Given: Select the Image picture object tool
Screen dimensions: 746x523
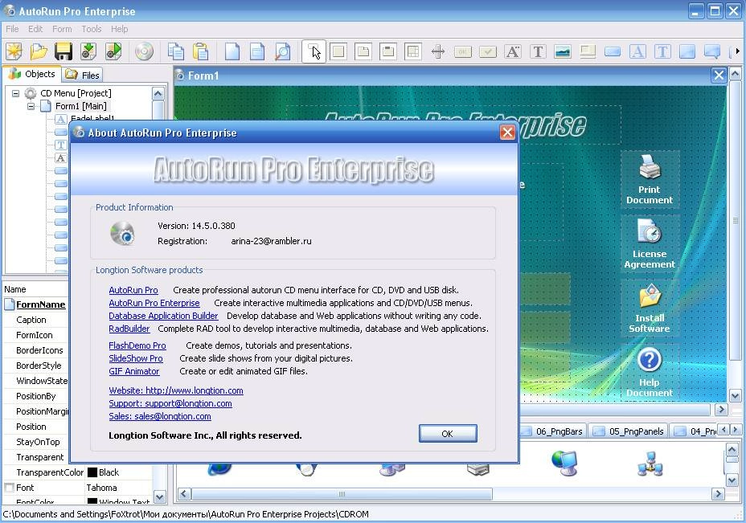Looking at the screenshot, I should (563, 51).
